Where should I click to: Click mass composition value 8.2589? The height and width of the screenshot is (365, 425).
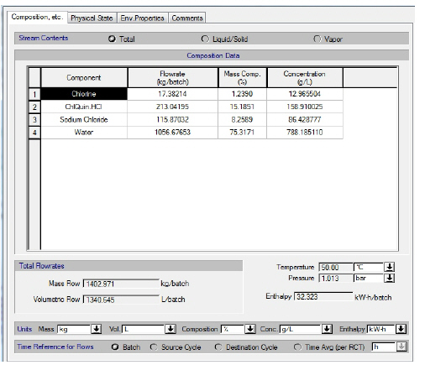(243, 120)
